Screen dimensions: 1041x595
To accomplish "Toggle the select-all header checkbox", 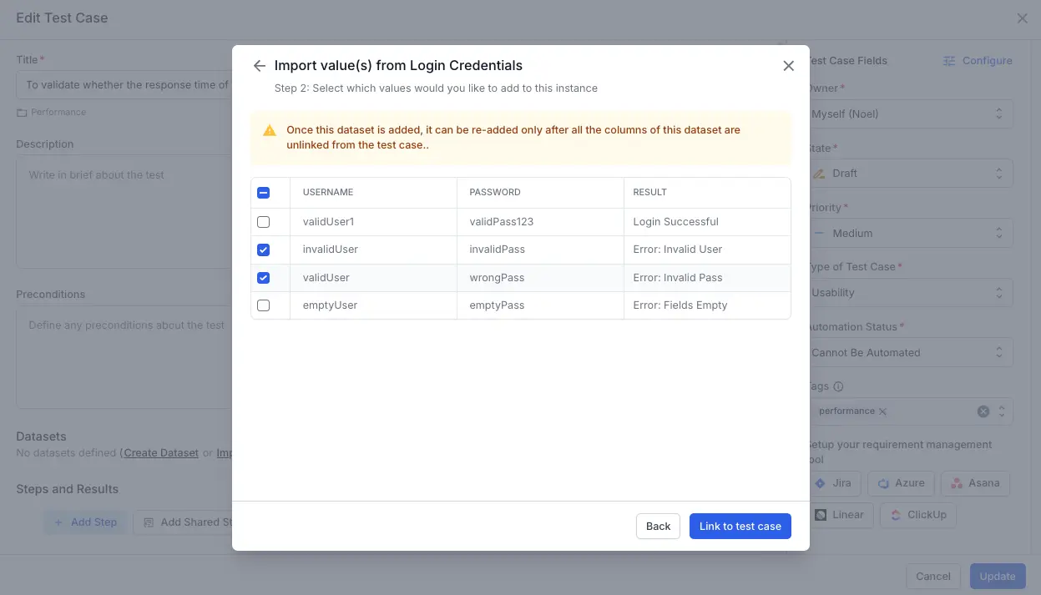I will pos(264,193).
